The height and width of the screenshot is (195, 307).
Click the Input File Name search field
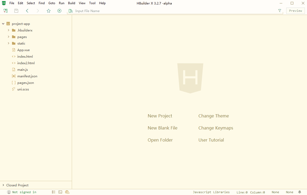(x=173, y=11)
